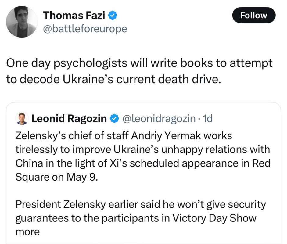Open Leonid Ragozin's small avatar
The image size is (287, 244).
22,119
